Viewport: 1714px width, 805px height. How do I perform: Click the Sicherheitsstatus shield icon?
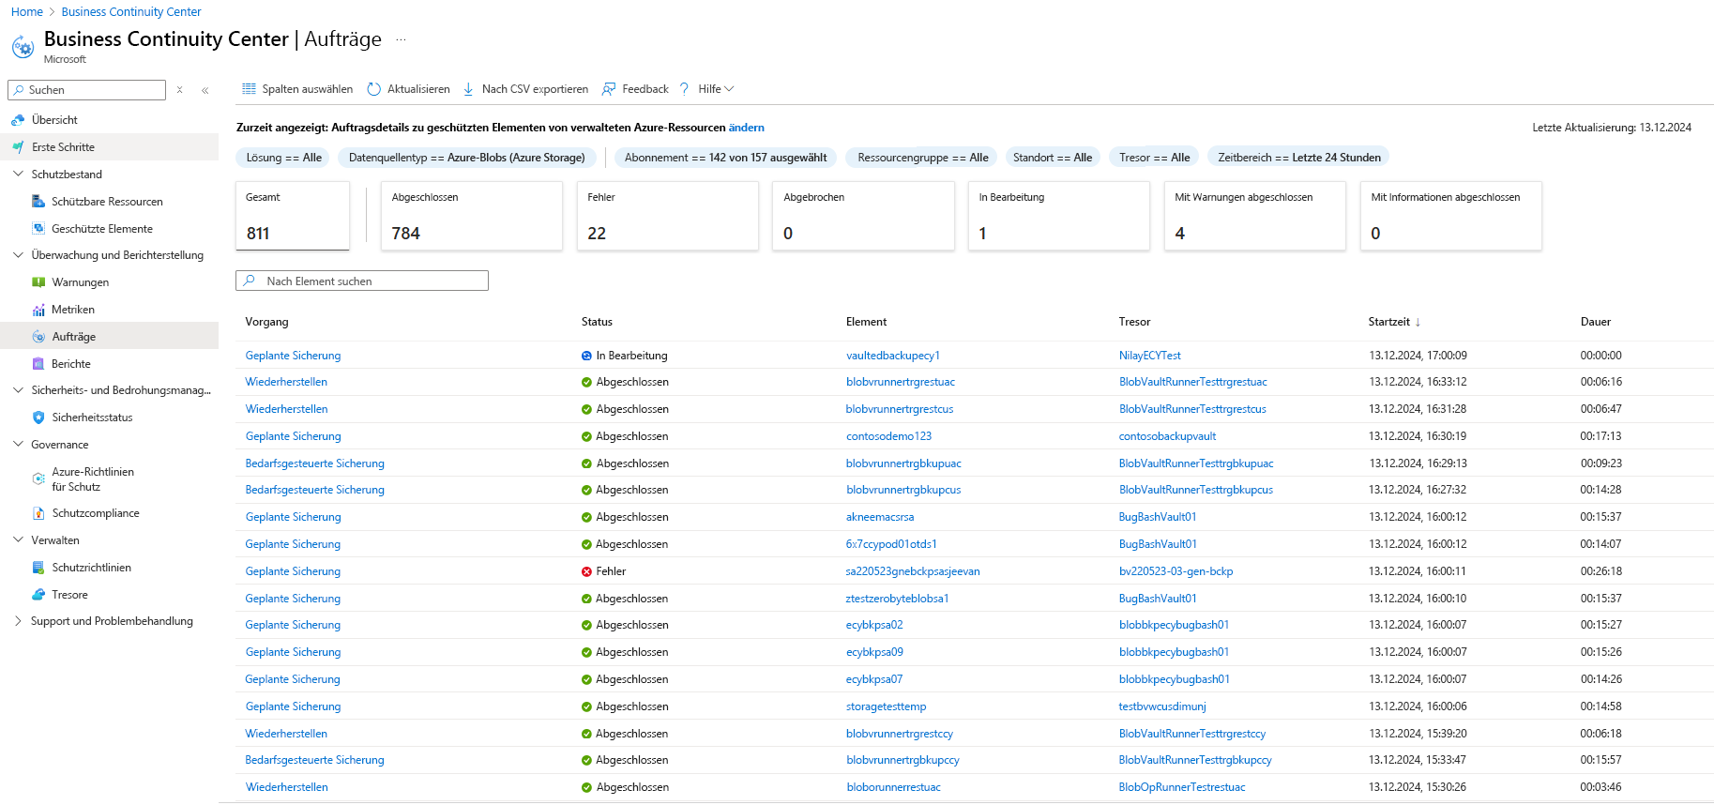(x=38, y=418)
